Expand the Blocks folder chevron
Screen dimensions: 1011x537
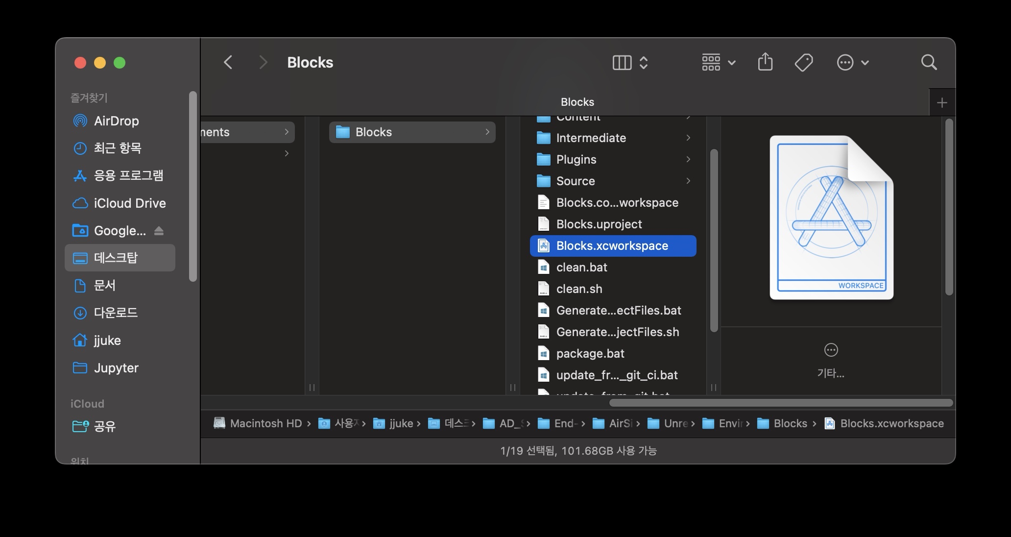[487, 132]
